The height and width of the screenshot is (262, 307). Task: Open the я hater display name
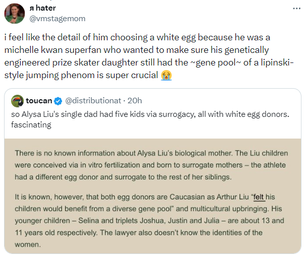click(x=43, y=8)
